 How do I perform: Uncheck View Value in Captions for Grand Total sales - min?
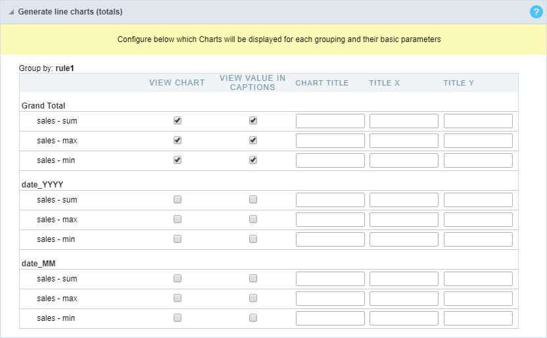[x=253, y=160]
